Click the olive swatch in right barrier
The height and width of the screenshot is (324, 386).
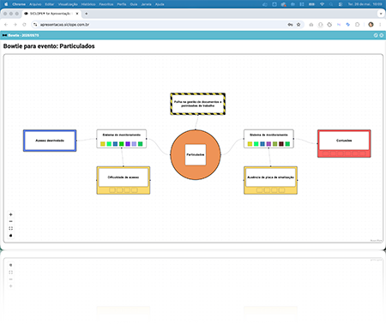pos(274,144)
